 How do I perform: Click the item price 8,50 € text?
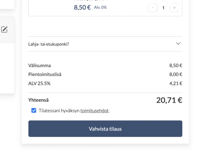point(82,8)
